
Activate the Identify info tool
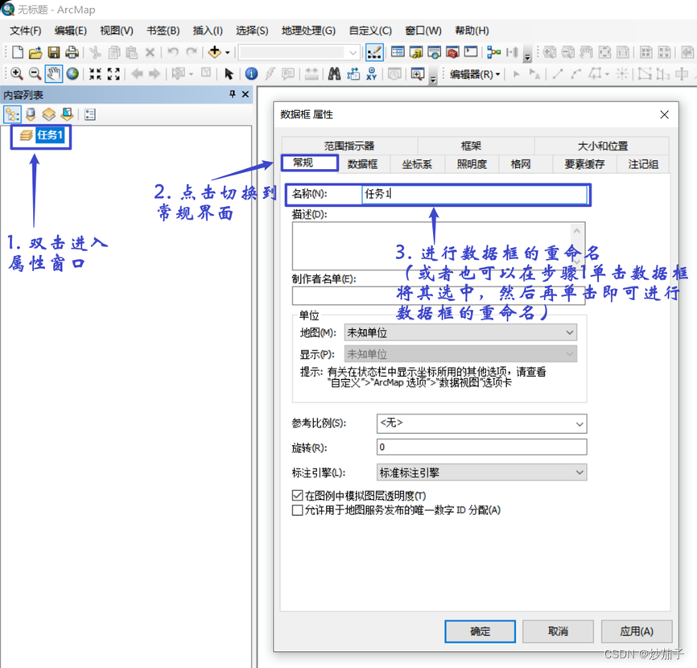[252, 74]
